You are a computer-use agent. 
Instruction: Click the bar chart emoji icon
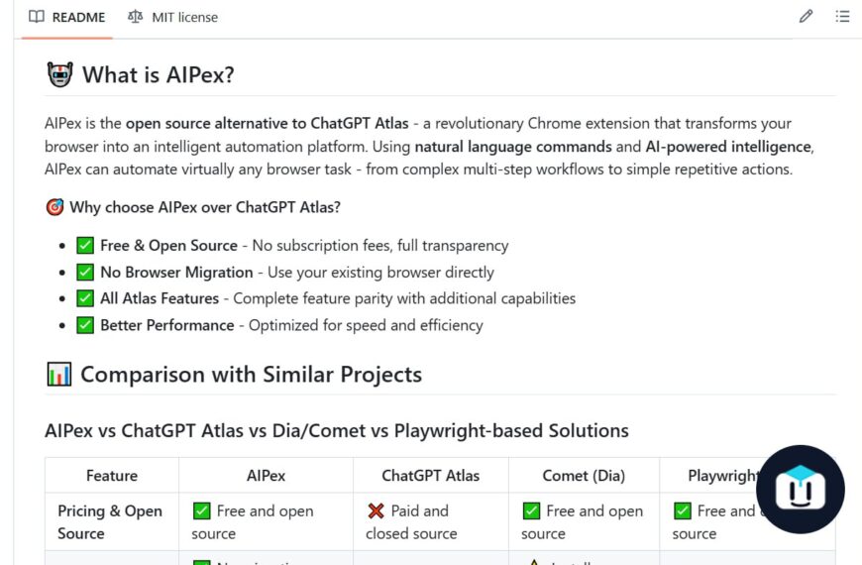(x=58, y=375)
